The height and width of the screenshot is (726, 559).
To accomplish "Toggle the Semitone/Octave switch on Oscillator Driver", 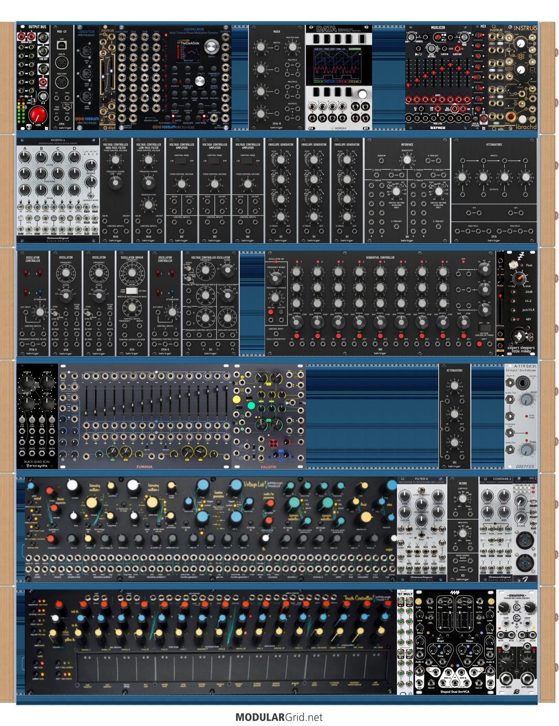I will pos(131,291).
